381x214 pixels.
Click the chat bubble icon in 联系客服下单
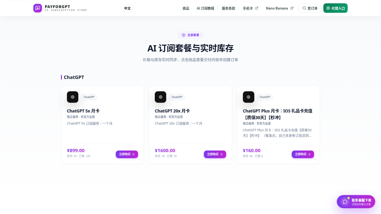[x=345, y=202]
